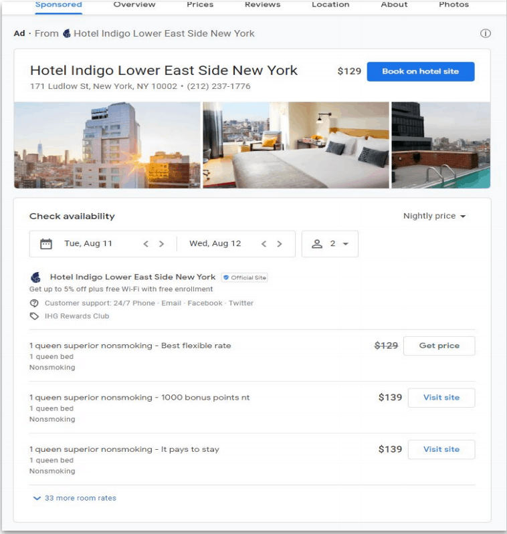Advance check-in date with next arrow
This screenshot has width=507, height=534.
click(x=161, y=244)
